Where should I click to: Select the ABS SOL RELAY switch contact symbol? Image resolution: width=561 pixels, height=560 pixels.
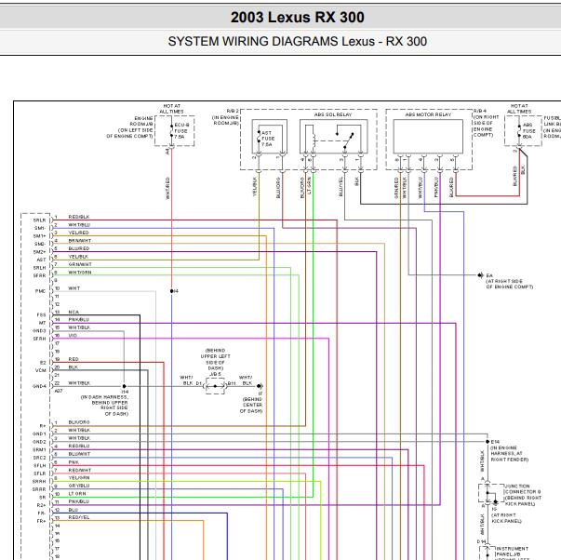(345, 140)
